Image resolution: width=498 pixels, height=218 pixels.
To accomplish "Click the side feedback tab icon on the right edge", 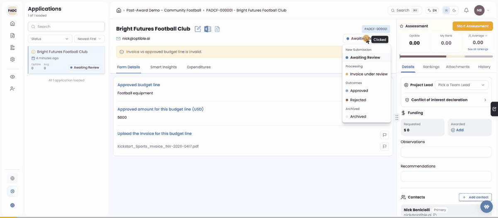I will tap(494, 109).
